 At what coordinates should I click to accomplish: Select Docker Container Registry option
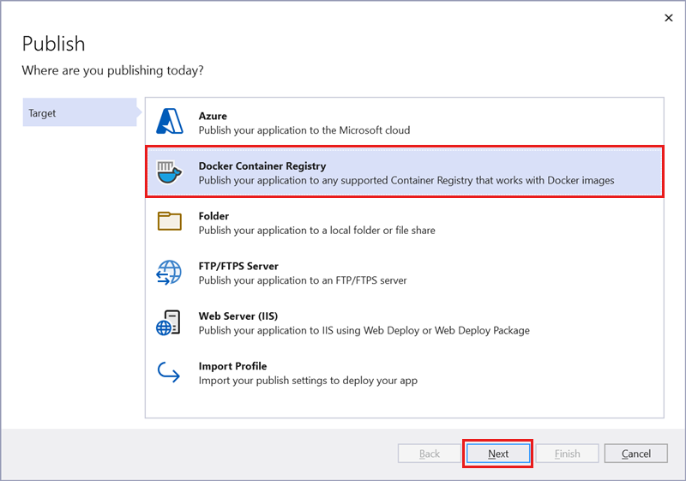[262, 166]
